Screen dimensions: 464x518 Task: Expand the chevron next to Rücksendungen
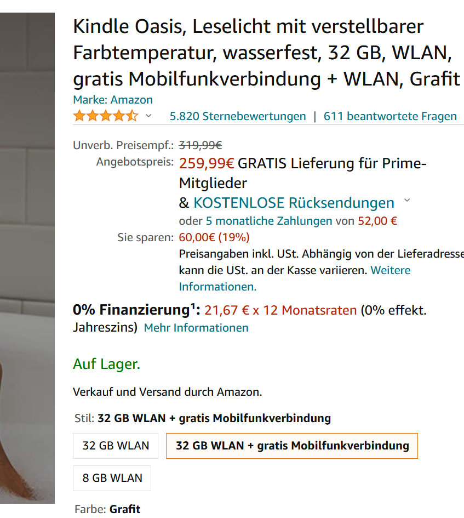coord(407,200)
